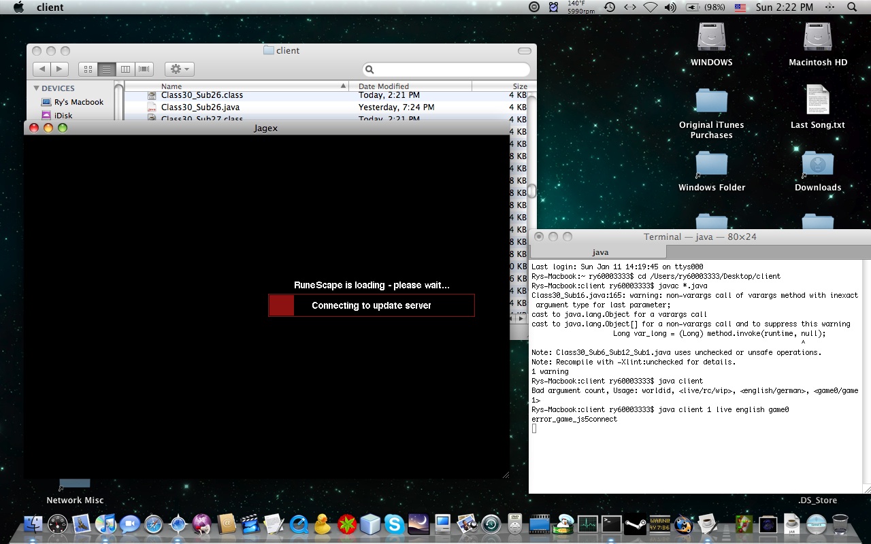Switch to Terminal via Dock icon
The width and height of the screenshot is (871, 544).
click(611, 524)
